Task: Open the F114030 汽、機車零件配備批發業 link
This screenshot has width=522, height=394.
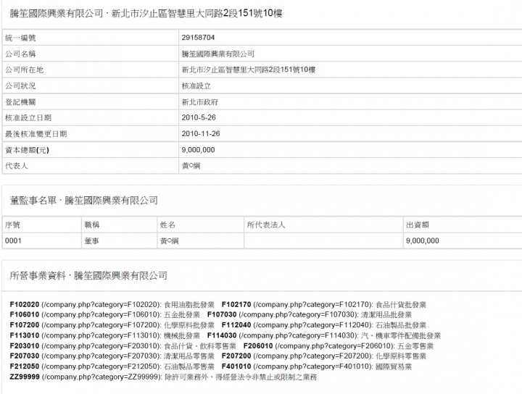Action: click(323, 335)
